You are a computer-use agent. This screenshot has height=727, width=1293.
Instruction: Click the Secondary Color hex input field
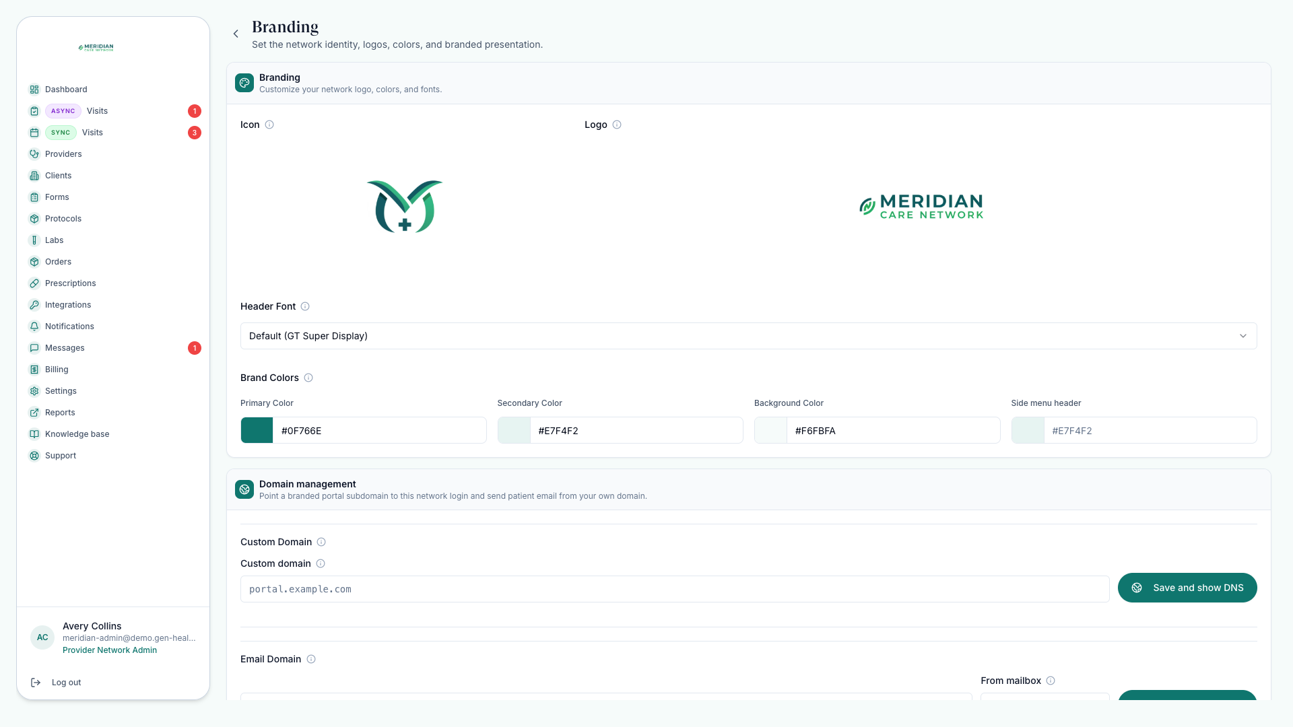point(636,430)
